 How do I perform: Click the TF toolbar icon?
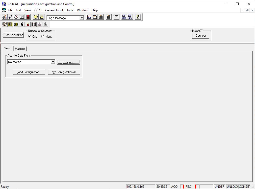coord(116,17)
